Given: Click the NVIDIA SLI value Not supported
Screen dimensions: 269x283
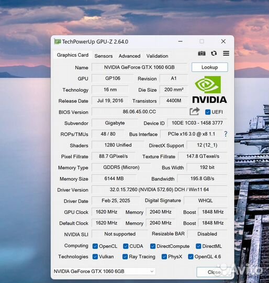Looking at the screenshot, I should tap(120, 234).
